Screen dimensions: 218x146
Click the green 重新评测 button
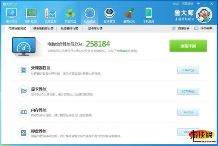188,46
